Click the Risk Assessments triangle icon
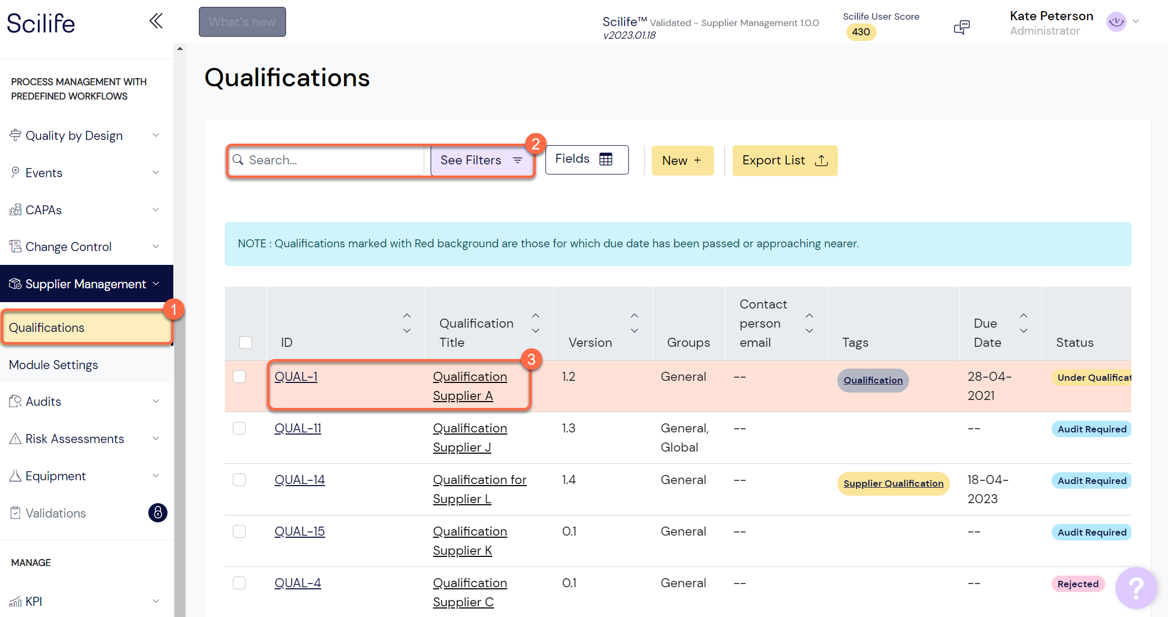 [15, 438]
